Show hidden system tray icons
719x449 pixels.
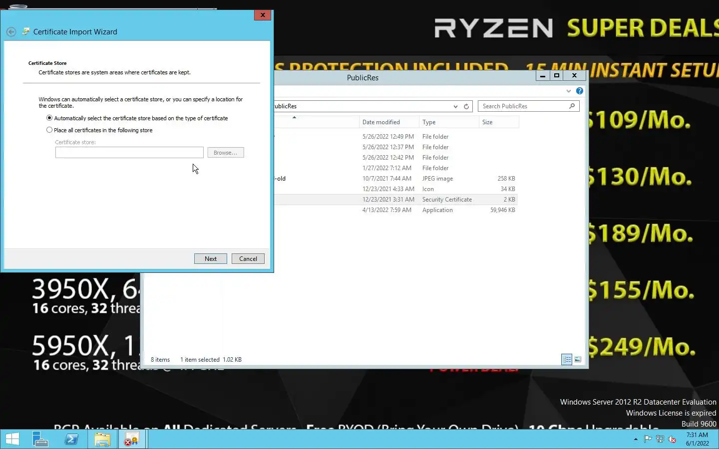pos(636,440)
